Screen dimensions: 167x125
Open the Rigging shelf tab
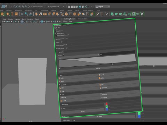pyautogui.click(x=9, y=10)
